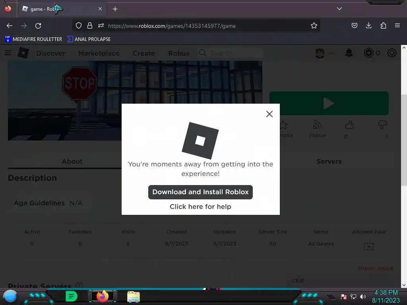Open the Click here for help link
Viewport: 407px width, 305px height.
coord(200,207)
